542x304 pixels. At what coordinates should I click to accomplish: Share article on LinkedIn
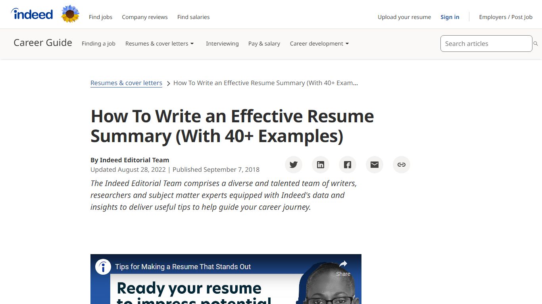coord(321,165)
